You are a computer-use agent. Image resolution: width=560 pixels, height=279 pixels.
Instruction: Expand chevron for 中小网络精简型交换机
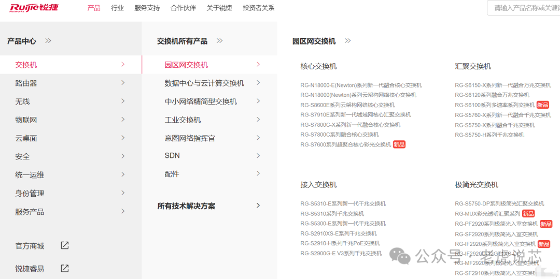(258, 101)
